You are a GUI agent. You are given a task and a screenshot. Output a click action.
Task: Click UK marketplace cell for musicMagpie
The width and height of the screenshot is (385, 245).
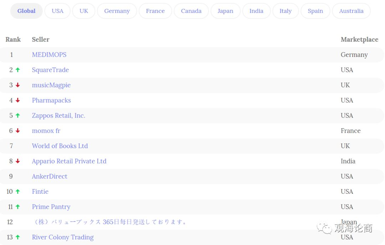pos(345,85)
